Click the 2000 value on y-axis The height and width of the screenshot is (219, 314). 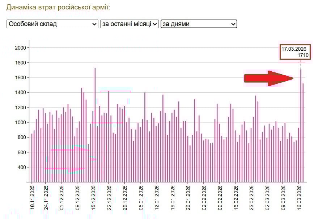[x=20, y=48]
